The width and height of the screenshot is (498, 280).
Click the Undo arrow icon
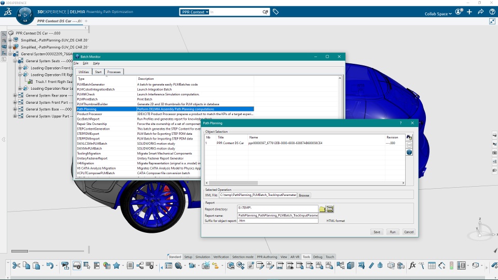pos(50,265)
